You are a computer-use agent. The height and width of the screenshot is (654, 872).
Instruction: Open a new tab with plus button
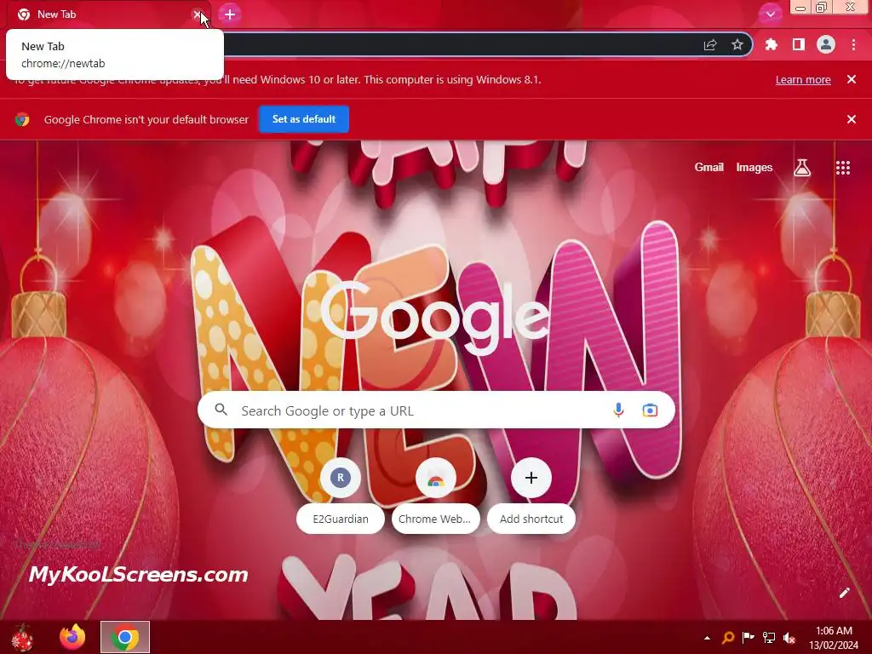(x=230, y=14)
